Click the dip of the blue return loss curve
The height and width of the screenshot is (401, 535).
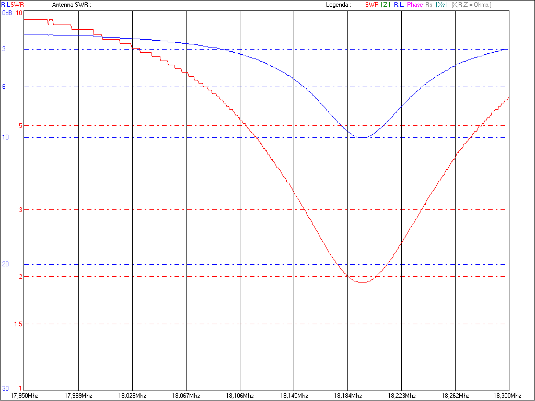[x=363, y=137]
